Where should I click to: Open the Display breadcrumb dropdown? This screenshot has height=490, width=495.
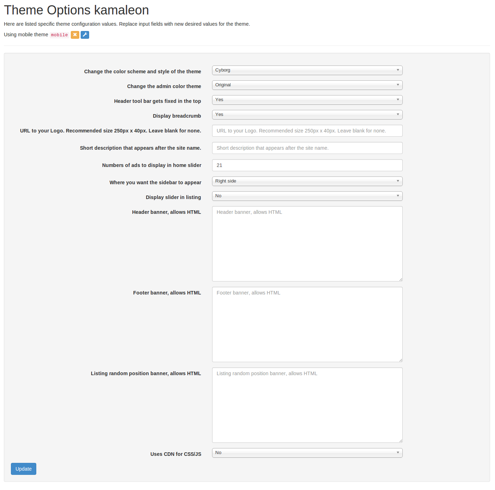coord(307,115)
